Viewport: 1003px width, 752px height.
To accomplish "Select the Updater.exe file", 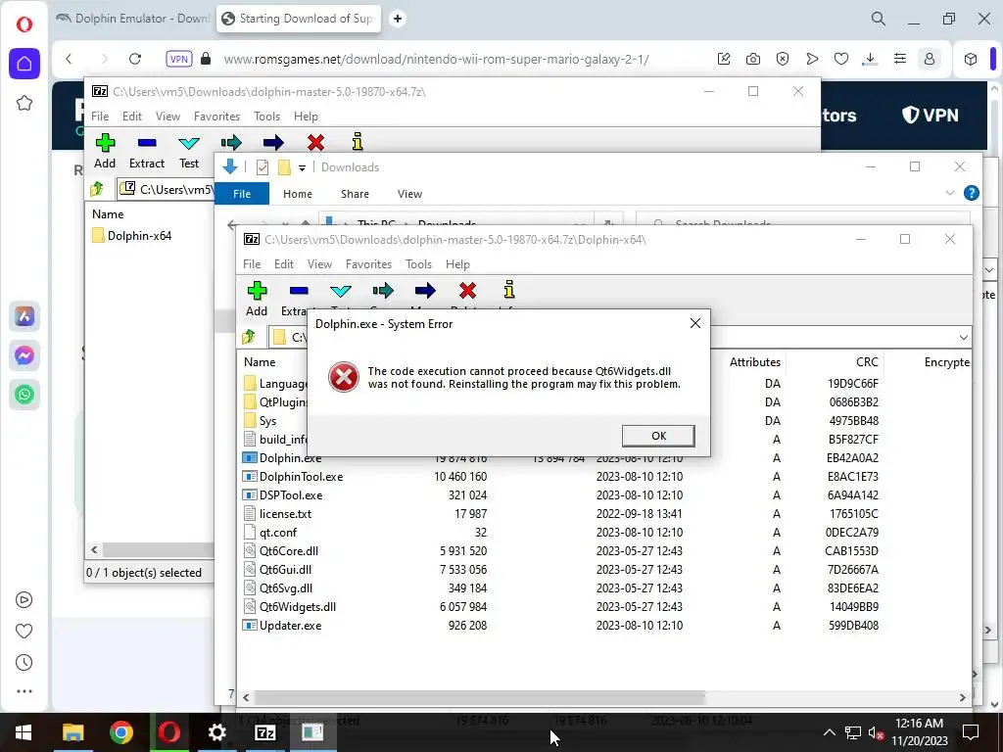I will point(290,625).
